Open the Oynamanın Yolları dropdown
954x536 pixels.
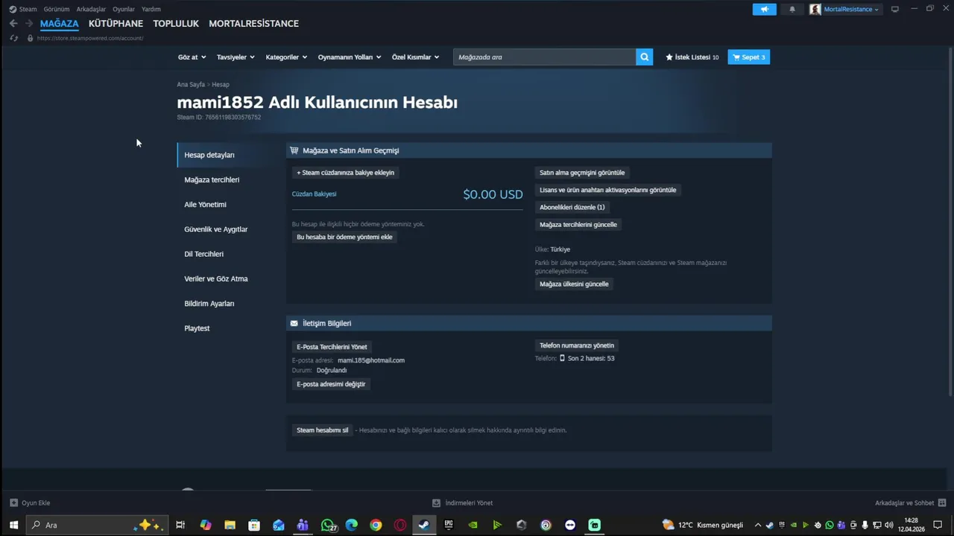pyautogui.click(x=350, y=57)
